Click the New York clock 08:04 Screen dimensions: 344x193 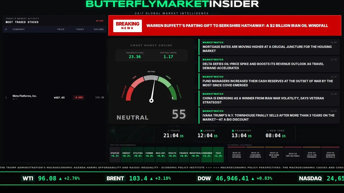pos(273,136)
